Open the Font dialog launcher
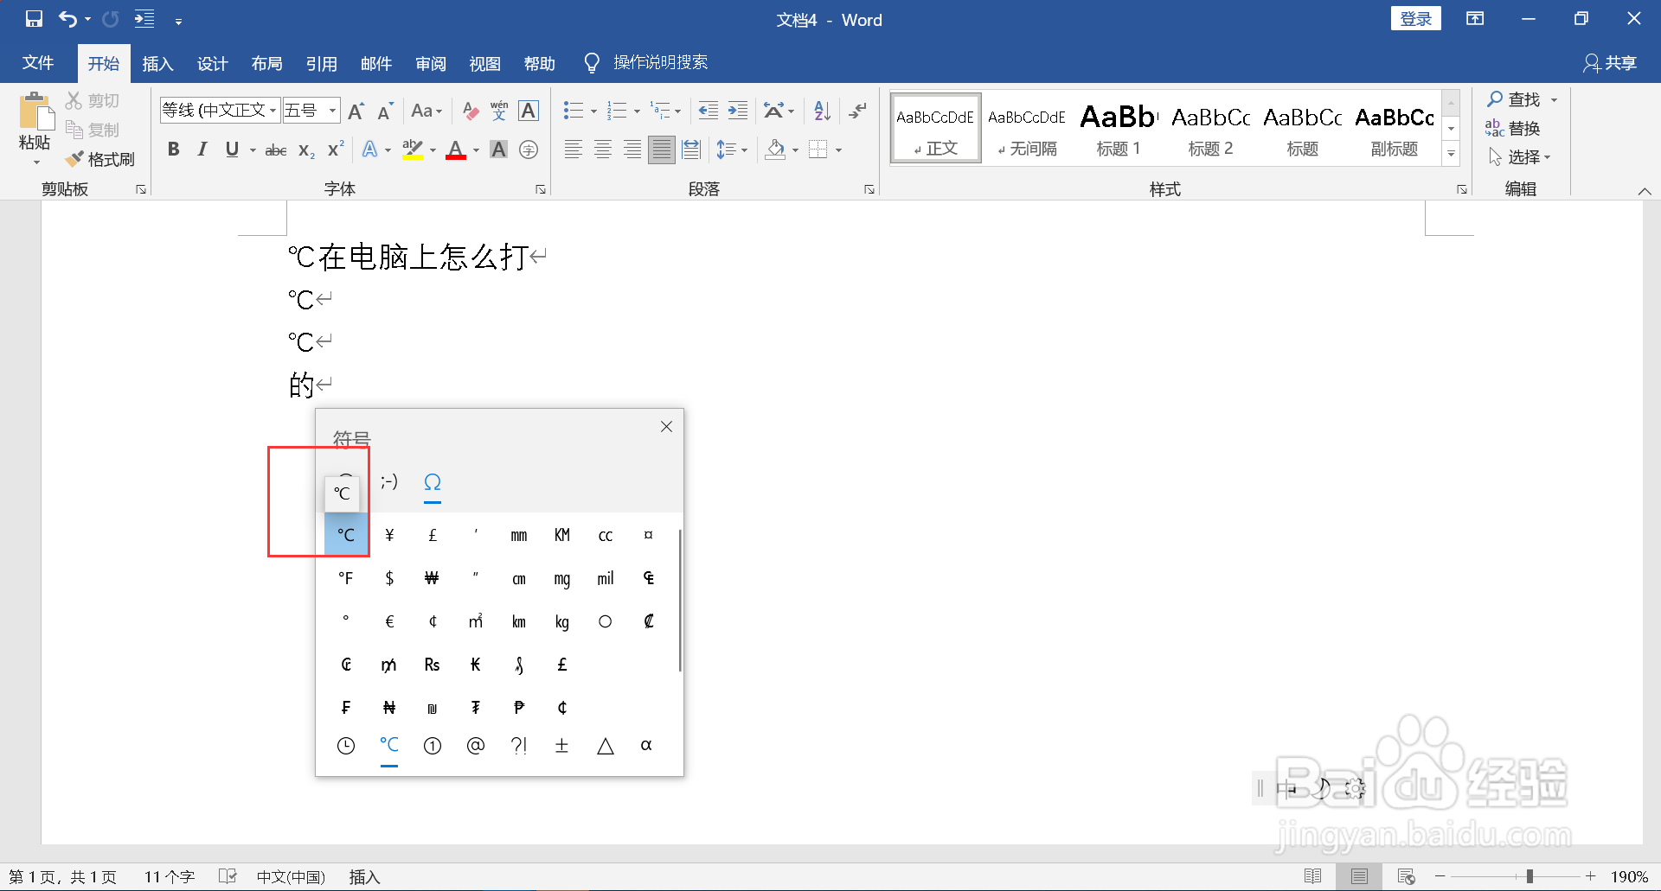 coord(541,189)
